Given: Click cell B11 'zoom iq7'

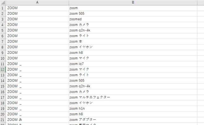Looking at the screenshot, I should click(x=133, y=64).
